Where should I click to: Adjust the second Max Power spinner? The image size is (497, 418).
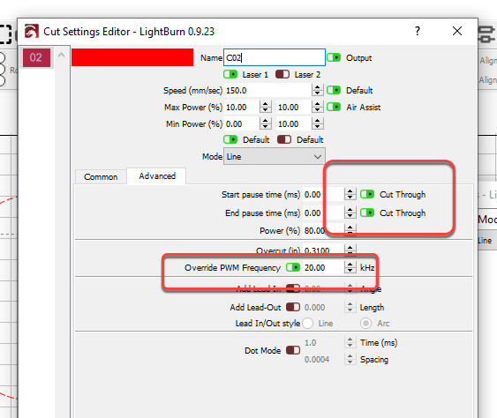click(x=317, y=108)
